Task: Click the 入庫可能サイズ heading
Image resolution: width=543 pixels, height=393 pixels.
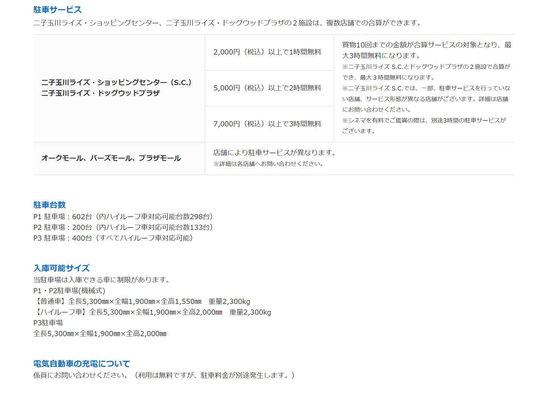Action: [x=61, y=268]
